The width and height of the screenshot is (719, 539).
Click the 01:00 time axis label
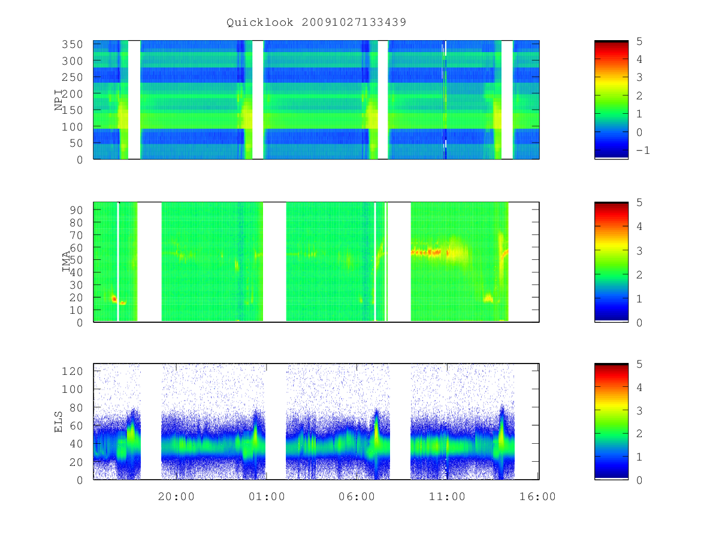pos(267,496)
